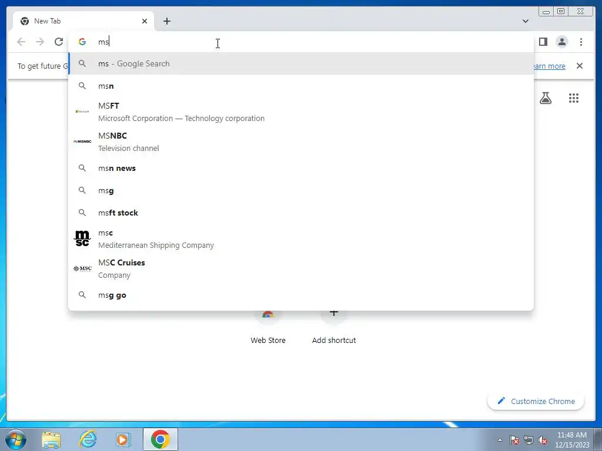Open the Google apps grid
The width and height of the screenshot is (602, 451).
point(574,98)
